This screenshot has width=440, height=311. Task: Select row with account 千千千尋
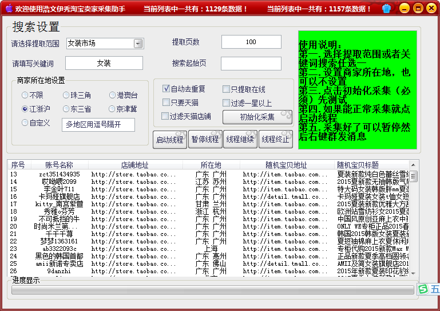coord(209,234)
